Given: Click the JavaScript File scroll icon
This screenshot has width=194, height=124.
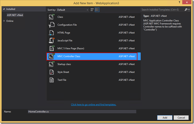Looking at the screenshot, I should [51, 40].
